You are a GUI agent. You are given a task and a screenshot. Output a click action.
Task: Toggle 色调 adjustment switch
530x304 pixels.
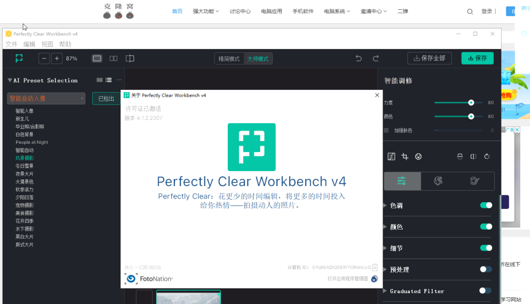[x=486, y=205]
